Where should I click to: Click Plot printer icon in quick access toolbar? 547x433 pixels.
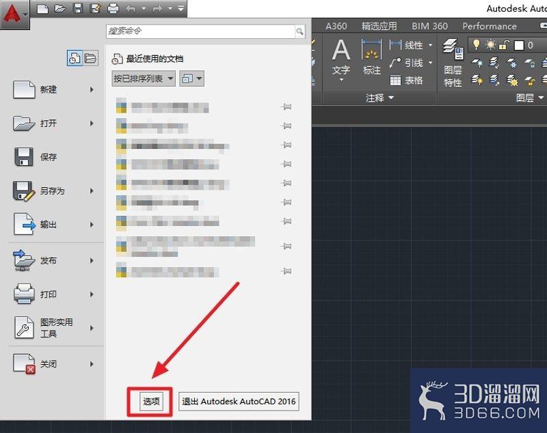click(x=113, y=8)
